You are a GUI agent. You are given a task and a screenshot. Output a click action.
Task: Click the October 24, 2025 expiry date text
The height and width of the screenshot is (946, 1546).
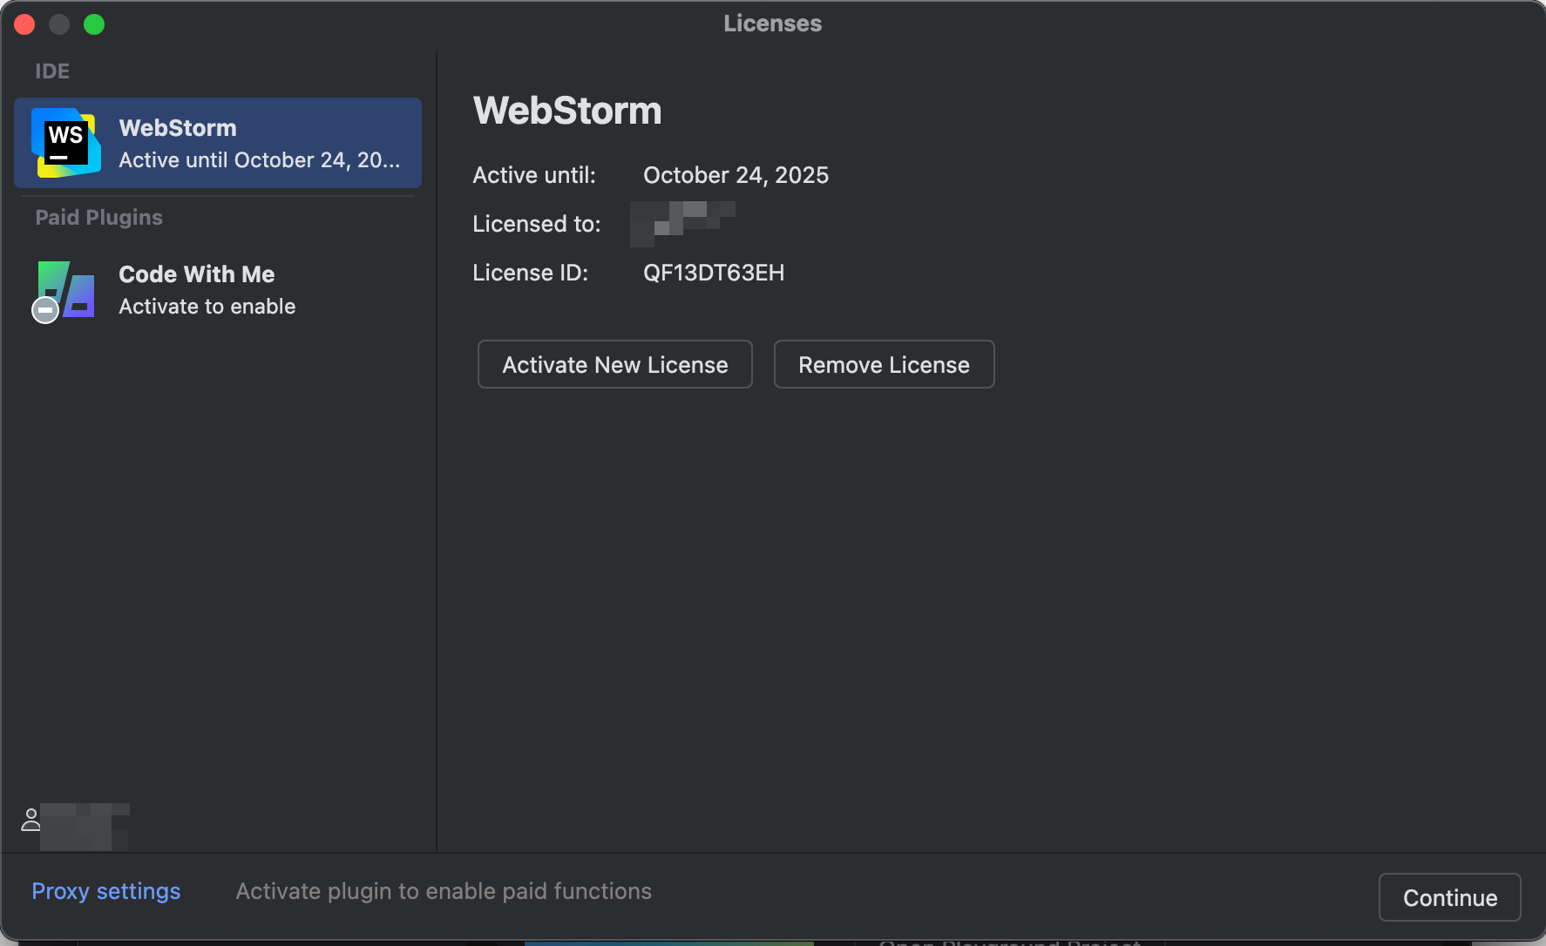(736, 175)
